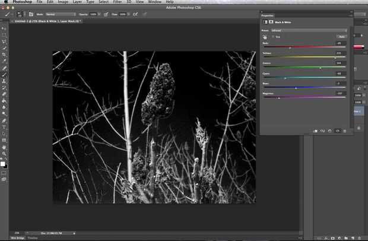The image size is (368, 241).
Task: Toggle pressure for size in options bar
Action: pos(145,14)
